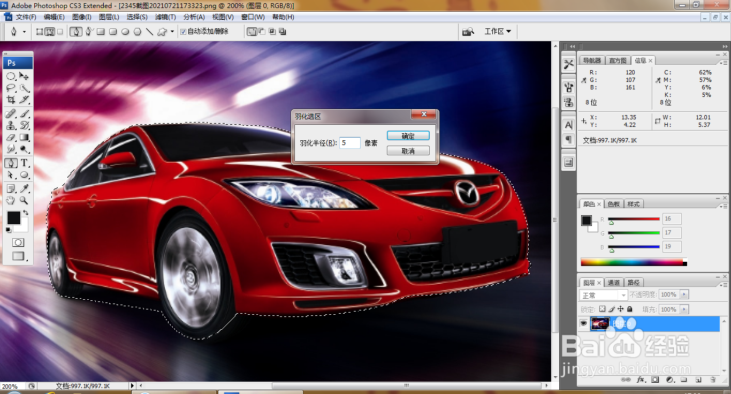Open Pen tool preset picker arrow
The image size is (731, 394).
tap(24, 32)
